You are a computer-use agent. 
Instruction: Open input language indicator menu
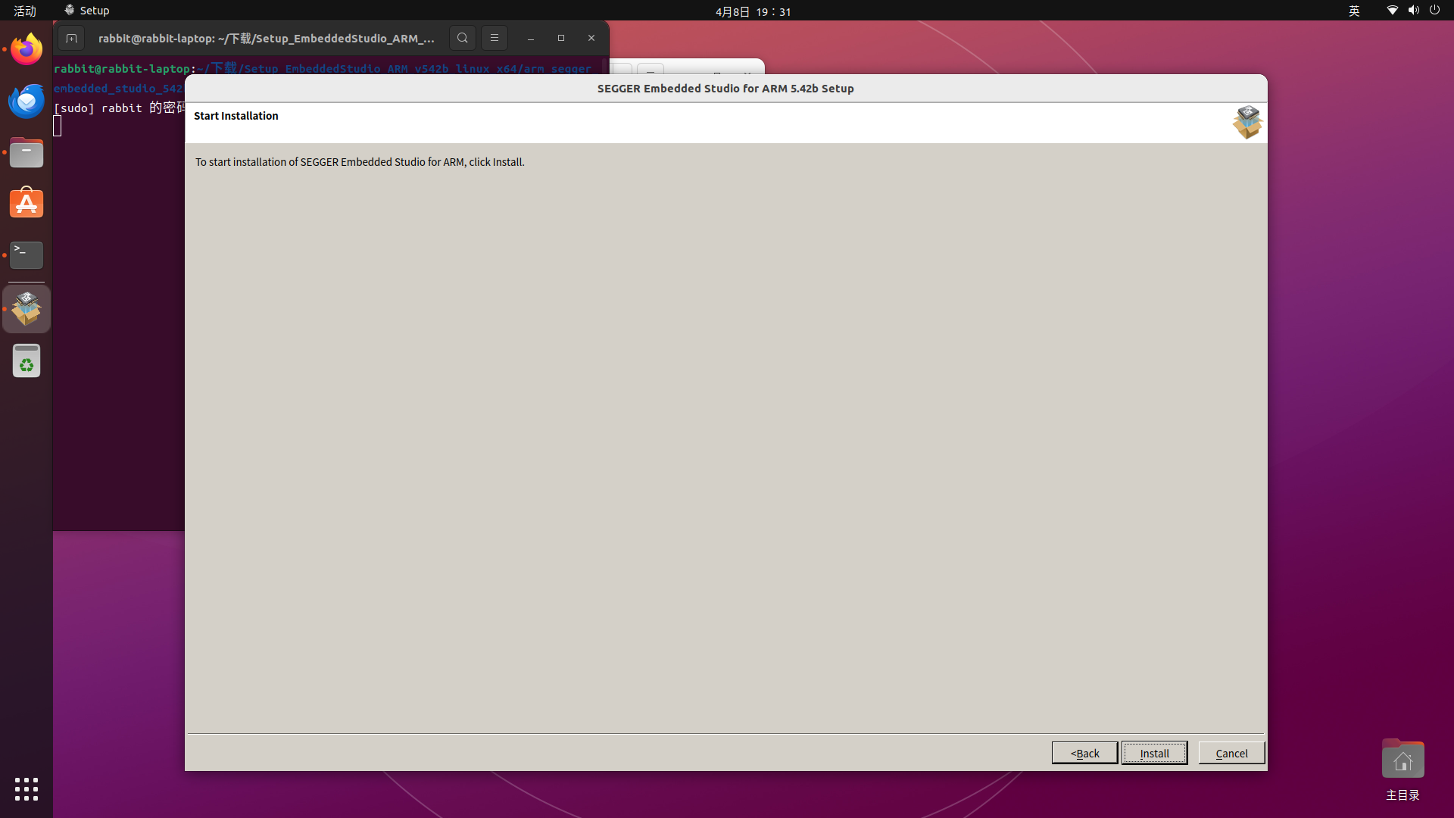[1354, 11]
